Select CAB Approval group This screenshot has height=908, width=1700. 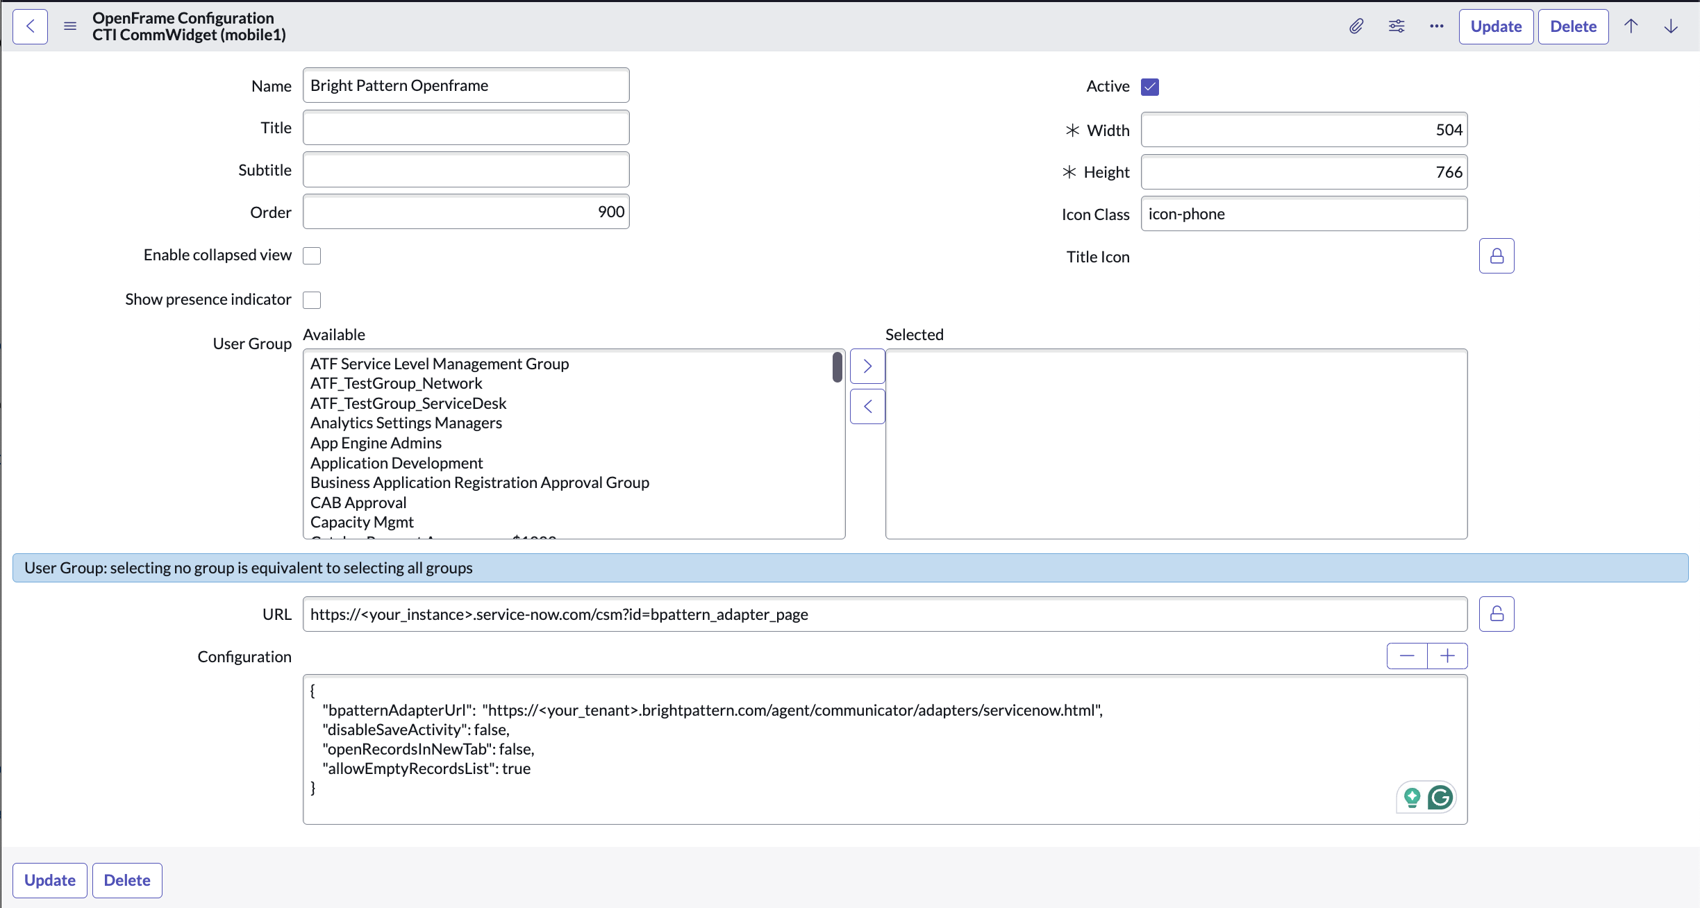pos(358,503)
